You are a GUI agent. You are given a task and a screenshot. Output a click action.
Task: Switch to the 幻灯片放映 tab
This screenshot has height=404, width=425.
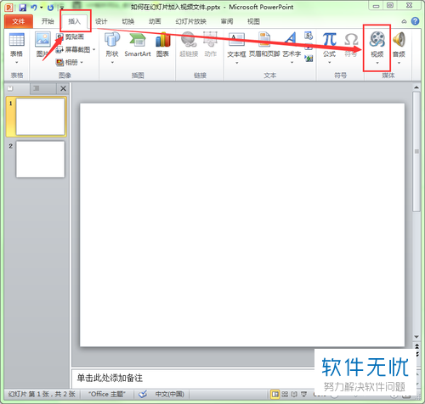point(190,21)
